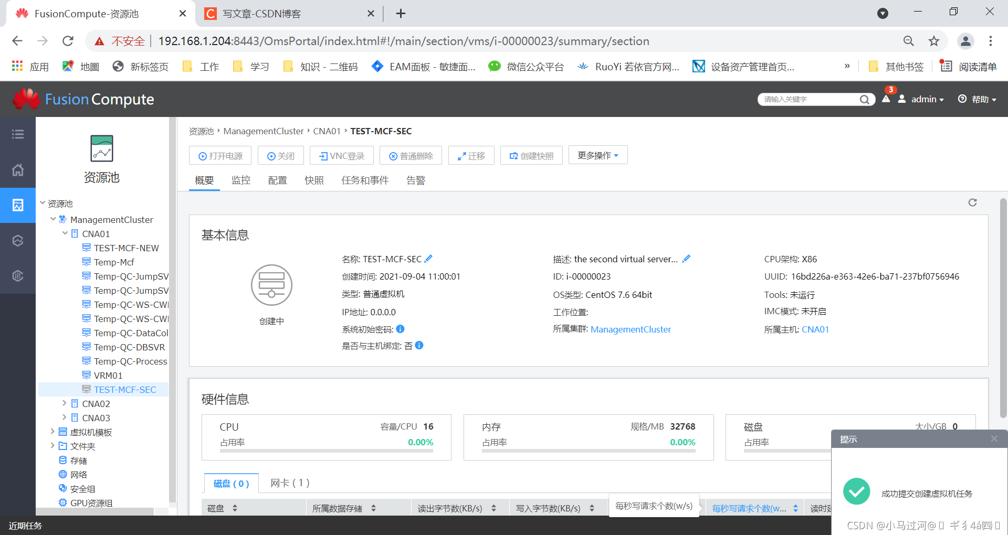The width and height of the screenshot is (1008, 535).
Task: Open the 网卡(1) tab
Action: pos(289,483)
